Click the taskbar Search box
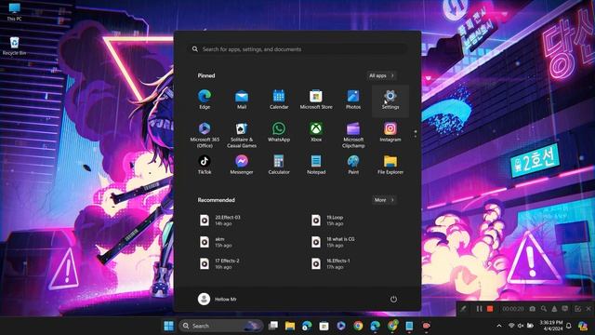 [221, 326]
